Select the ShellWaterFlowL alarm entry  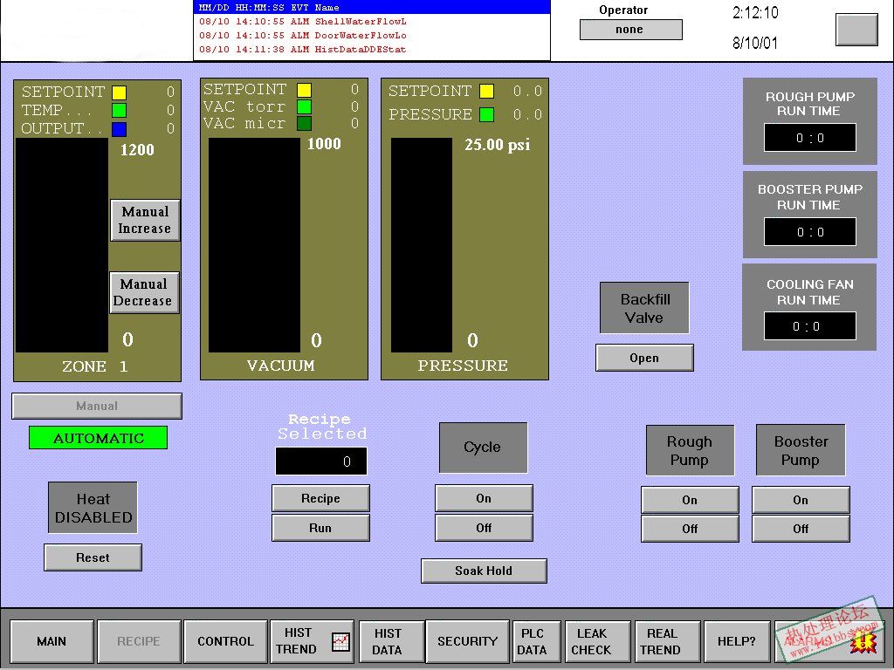click(x=372, y=22)
